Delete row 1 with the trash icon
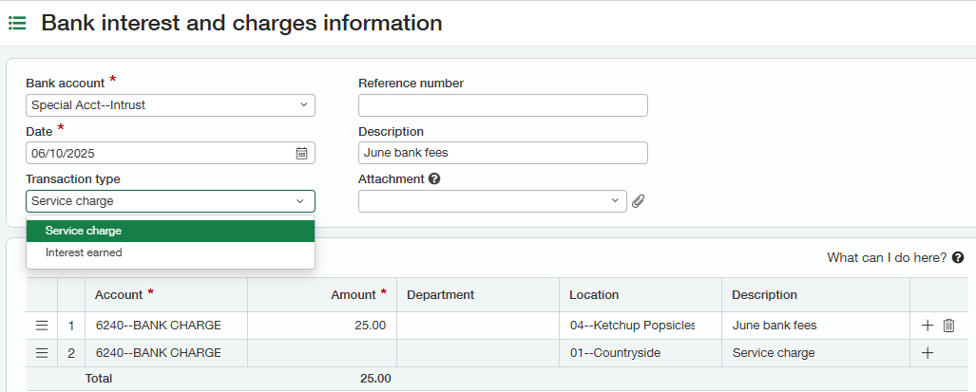The image size is (976, 392). 948,326
